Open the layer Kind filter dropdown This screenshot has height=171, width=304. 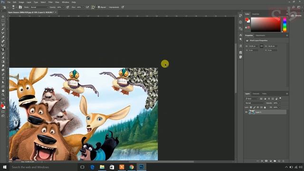252,99
